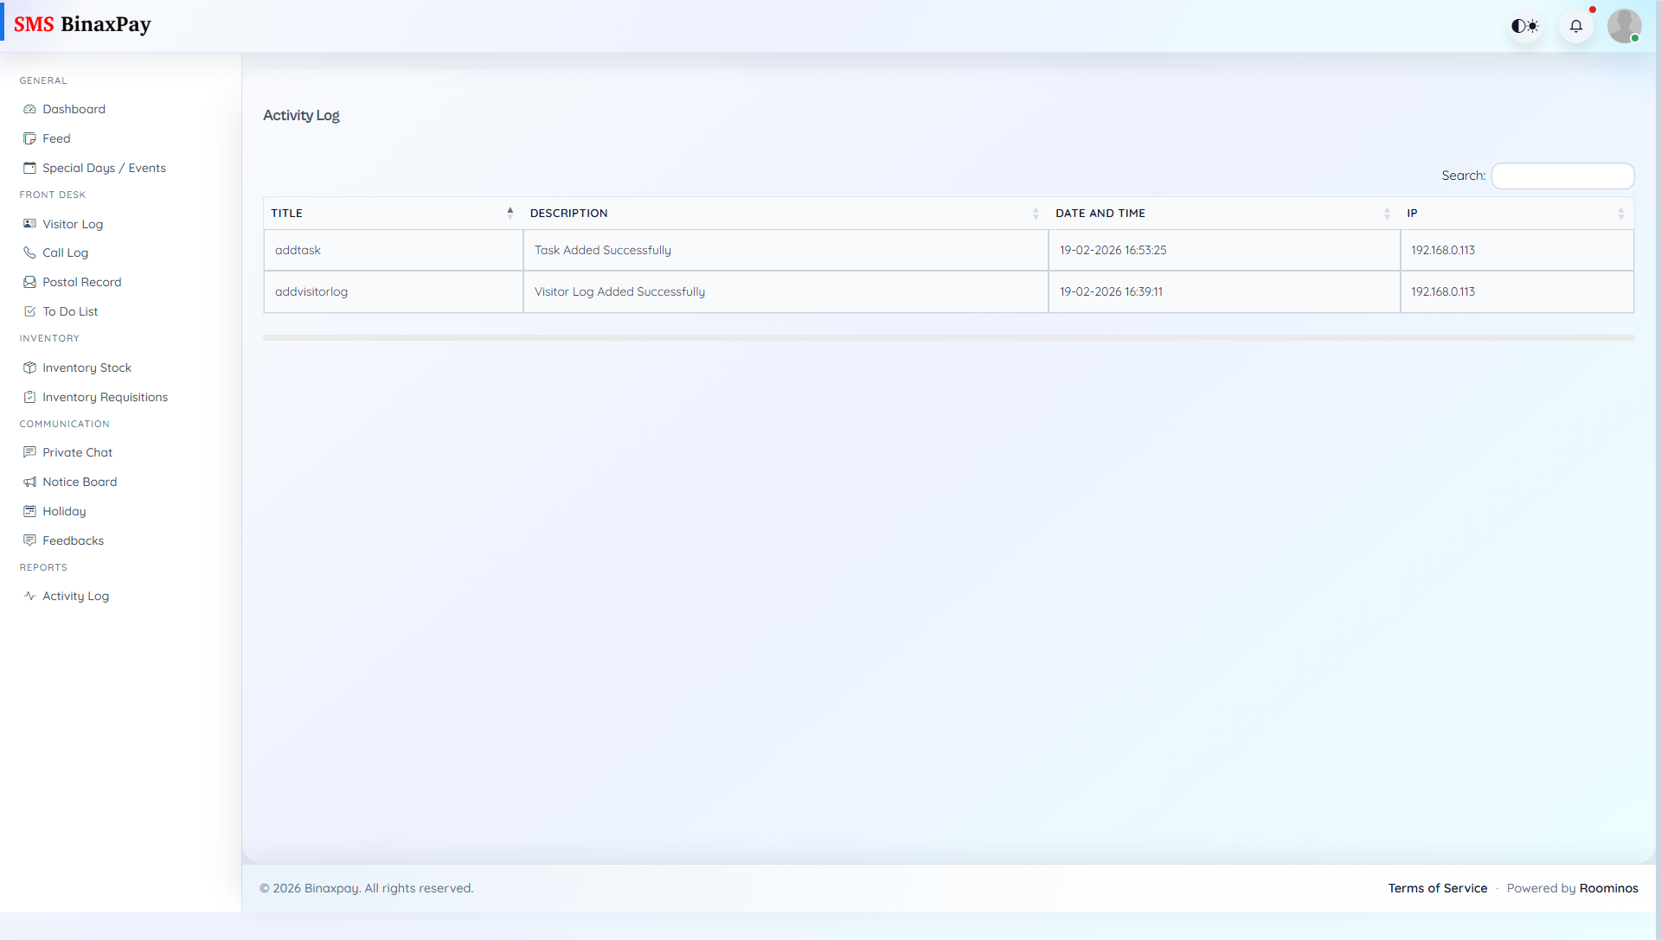Image resolution: width=1661 pixels, height=940 pixels.
Task: Toggle dark mode
Action: (x=1524, y=25)
